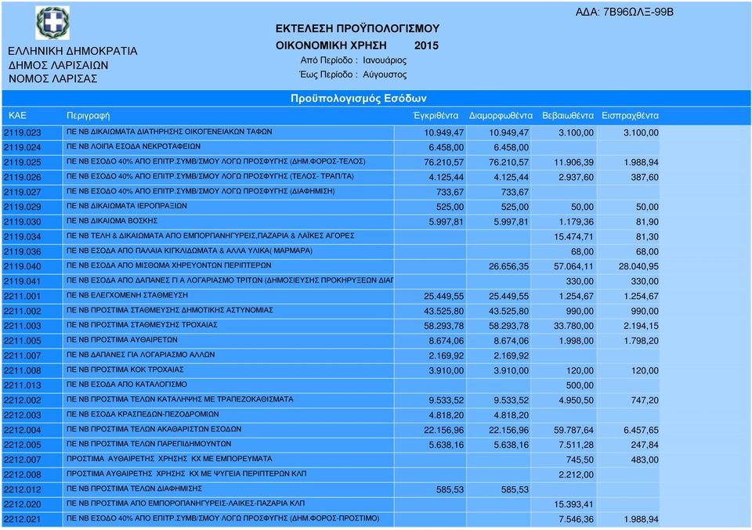Click value 7.546,36 in row 2212.021
Screen dimensions: 752x530
coord(576,520)
